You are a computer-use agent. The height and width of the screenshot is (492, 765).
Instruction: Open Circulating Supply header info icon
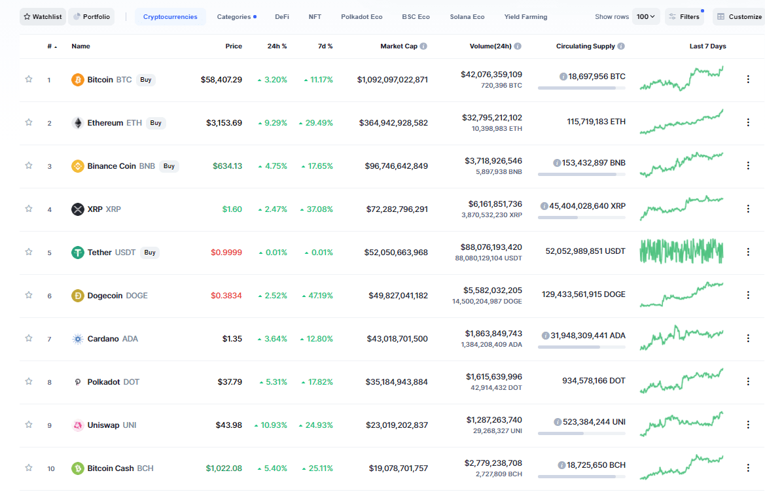621,46
